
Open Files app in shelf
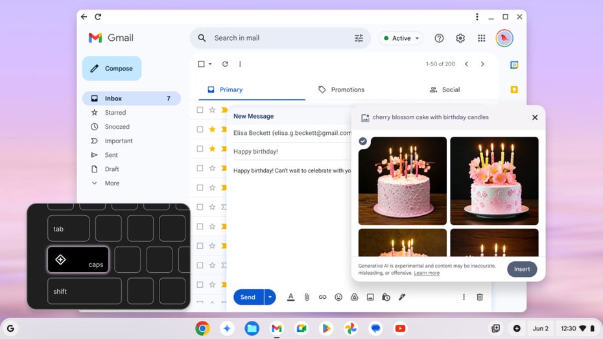click(252, 328)
